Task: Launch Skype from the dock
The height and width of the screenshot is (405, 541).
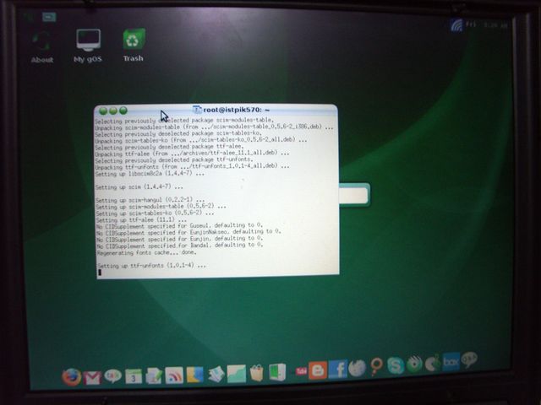Action: point(396,365)
